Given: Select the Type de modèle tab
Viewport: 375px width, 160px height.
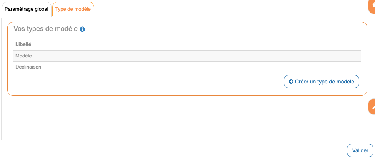Looking at the screenshot, I should click(x=73, y=9).
